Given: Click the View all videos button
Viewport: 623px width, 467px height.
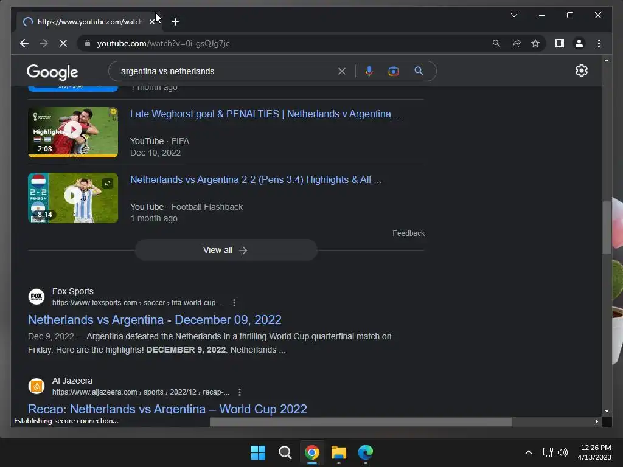Looking at the screenshot, I should (x=226, y=250).
